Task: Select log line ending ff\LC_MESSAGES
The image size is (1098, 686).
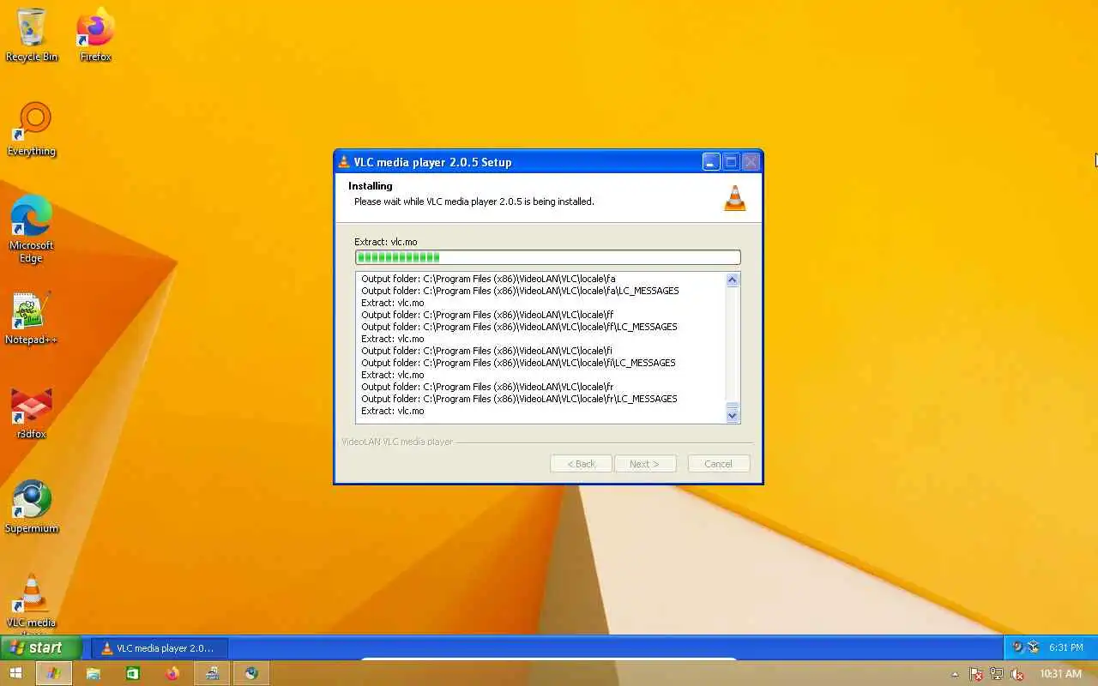Action: coord(519,327)
